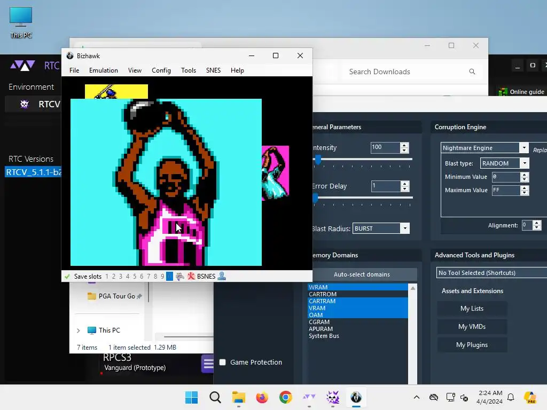Image resolution: width=547 pixels, height=410 pixels.
Task: Click the red BSNES core icon
Action: [191, 276]
